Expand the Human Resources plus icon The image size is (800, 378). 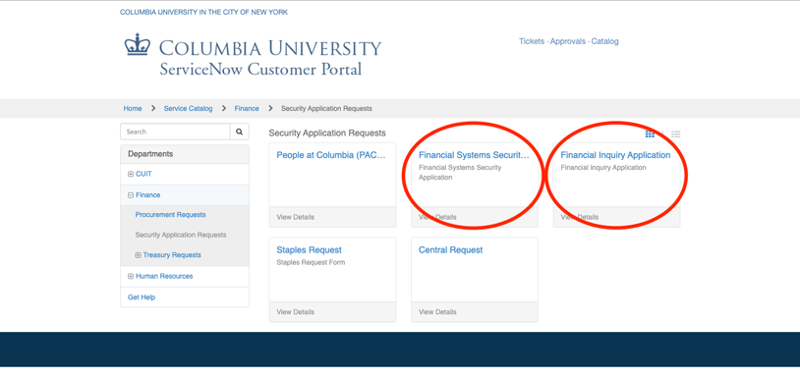[131, 276]
